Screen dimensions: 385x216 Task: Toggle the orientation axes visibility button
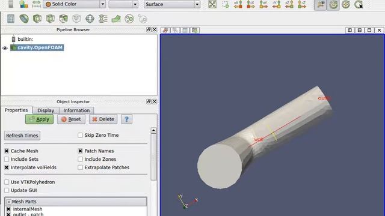coord(321,5)
